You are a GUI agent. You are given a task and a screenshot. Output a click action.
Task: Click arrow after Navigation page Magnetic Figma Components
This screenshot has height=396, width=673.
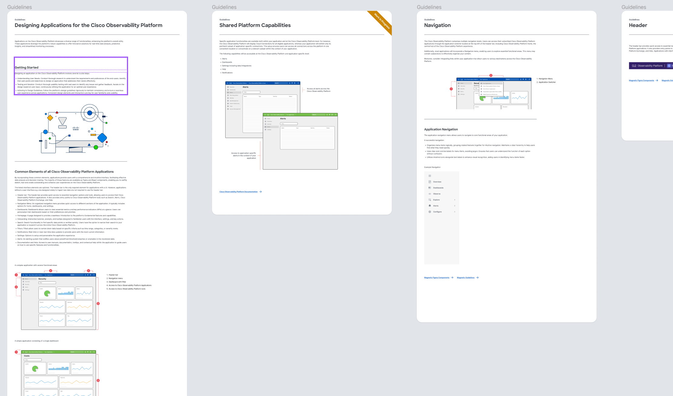tap(452, 278)
